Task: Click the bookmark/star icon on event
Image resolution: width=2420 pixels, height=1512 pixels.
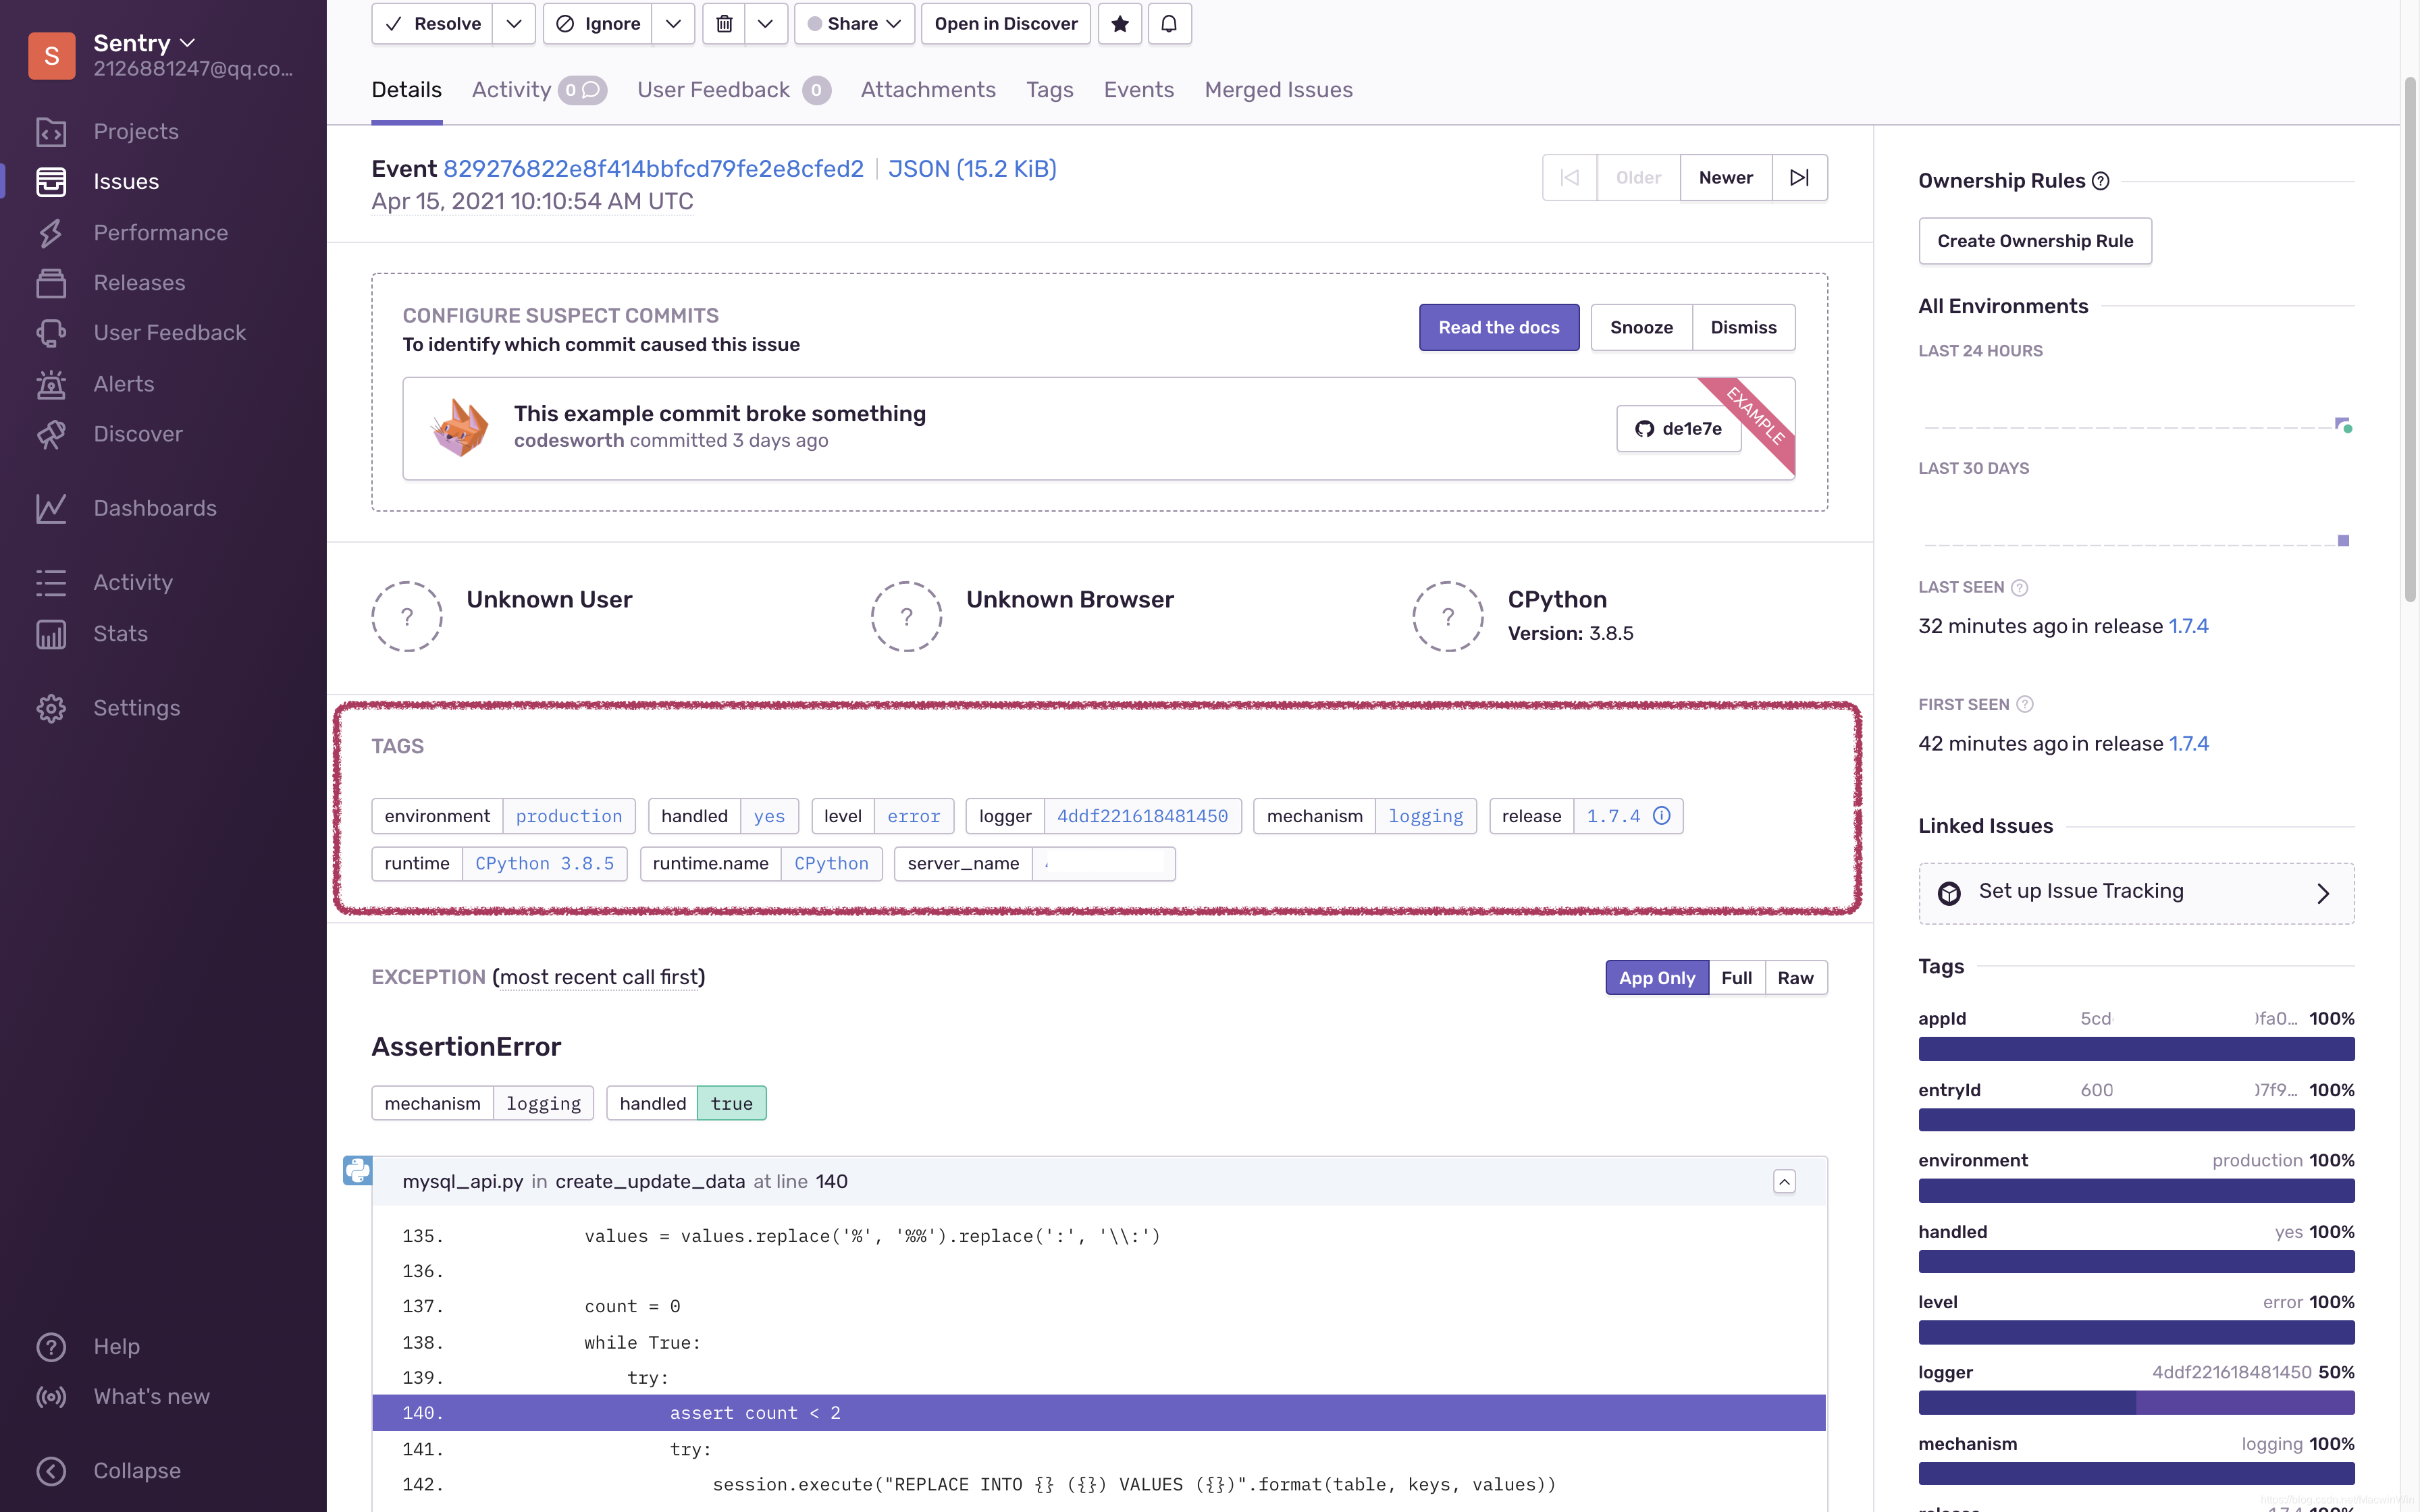Action: click(x=1119, y=23)
